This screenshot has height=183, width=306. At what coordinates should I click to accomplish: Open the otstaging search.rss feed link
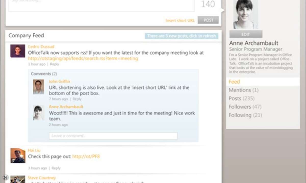83,58
